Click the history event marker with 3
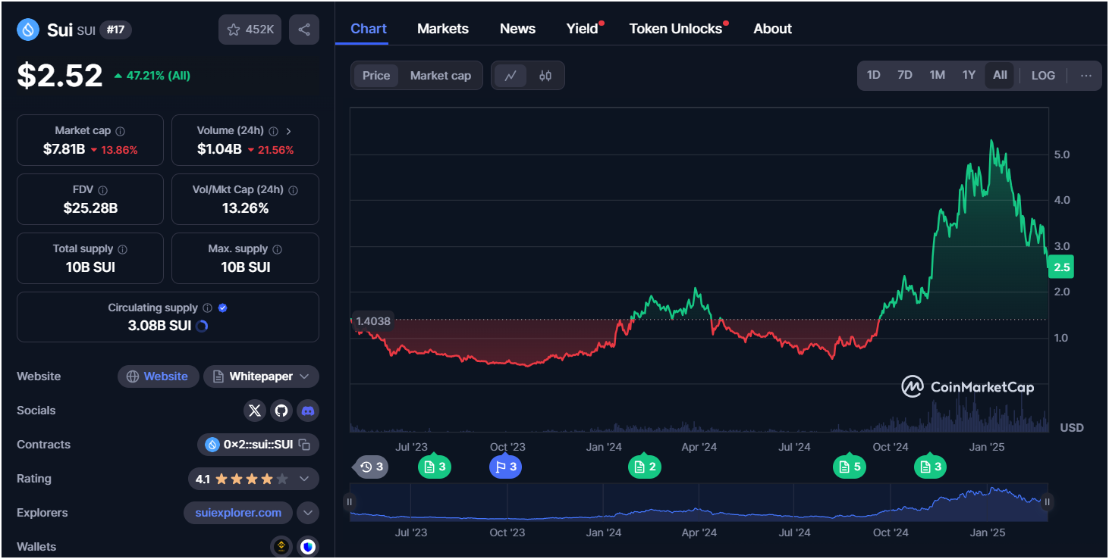 pos(372,467)
